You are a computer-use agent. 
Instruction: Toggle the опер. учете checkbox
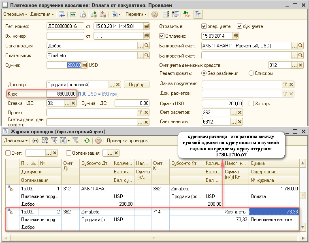coord(204,26)
